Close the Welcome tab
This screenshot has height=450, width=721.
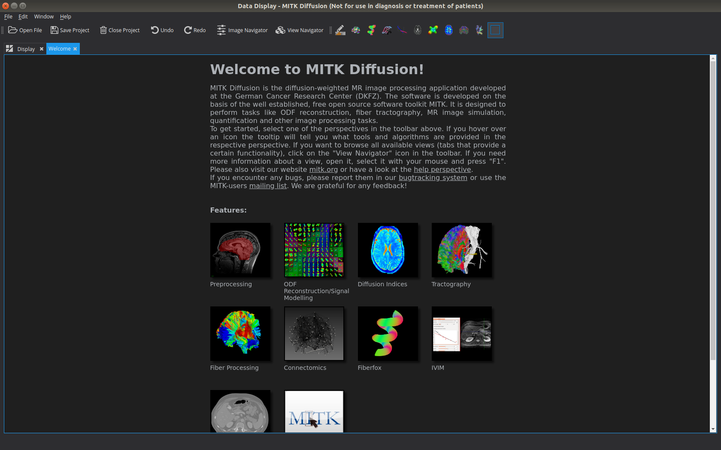[x=75, y=49]
